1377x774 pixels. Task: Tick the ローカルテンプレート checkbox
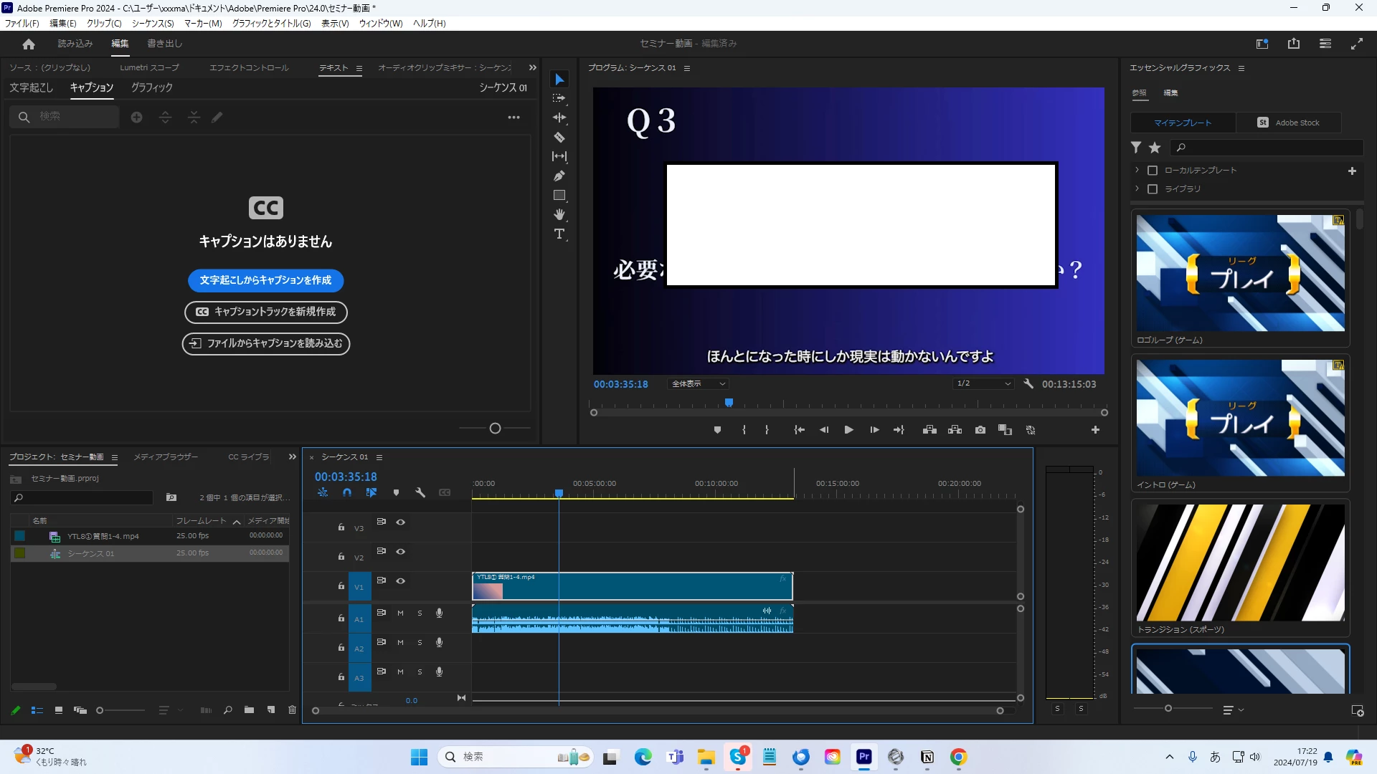(1153, 171)
